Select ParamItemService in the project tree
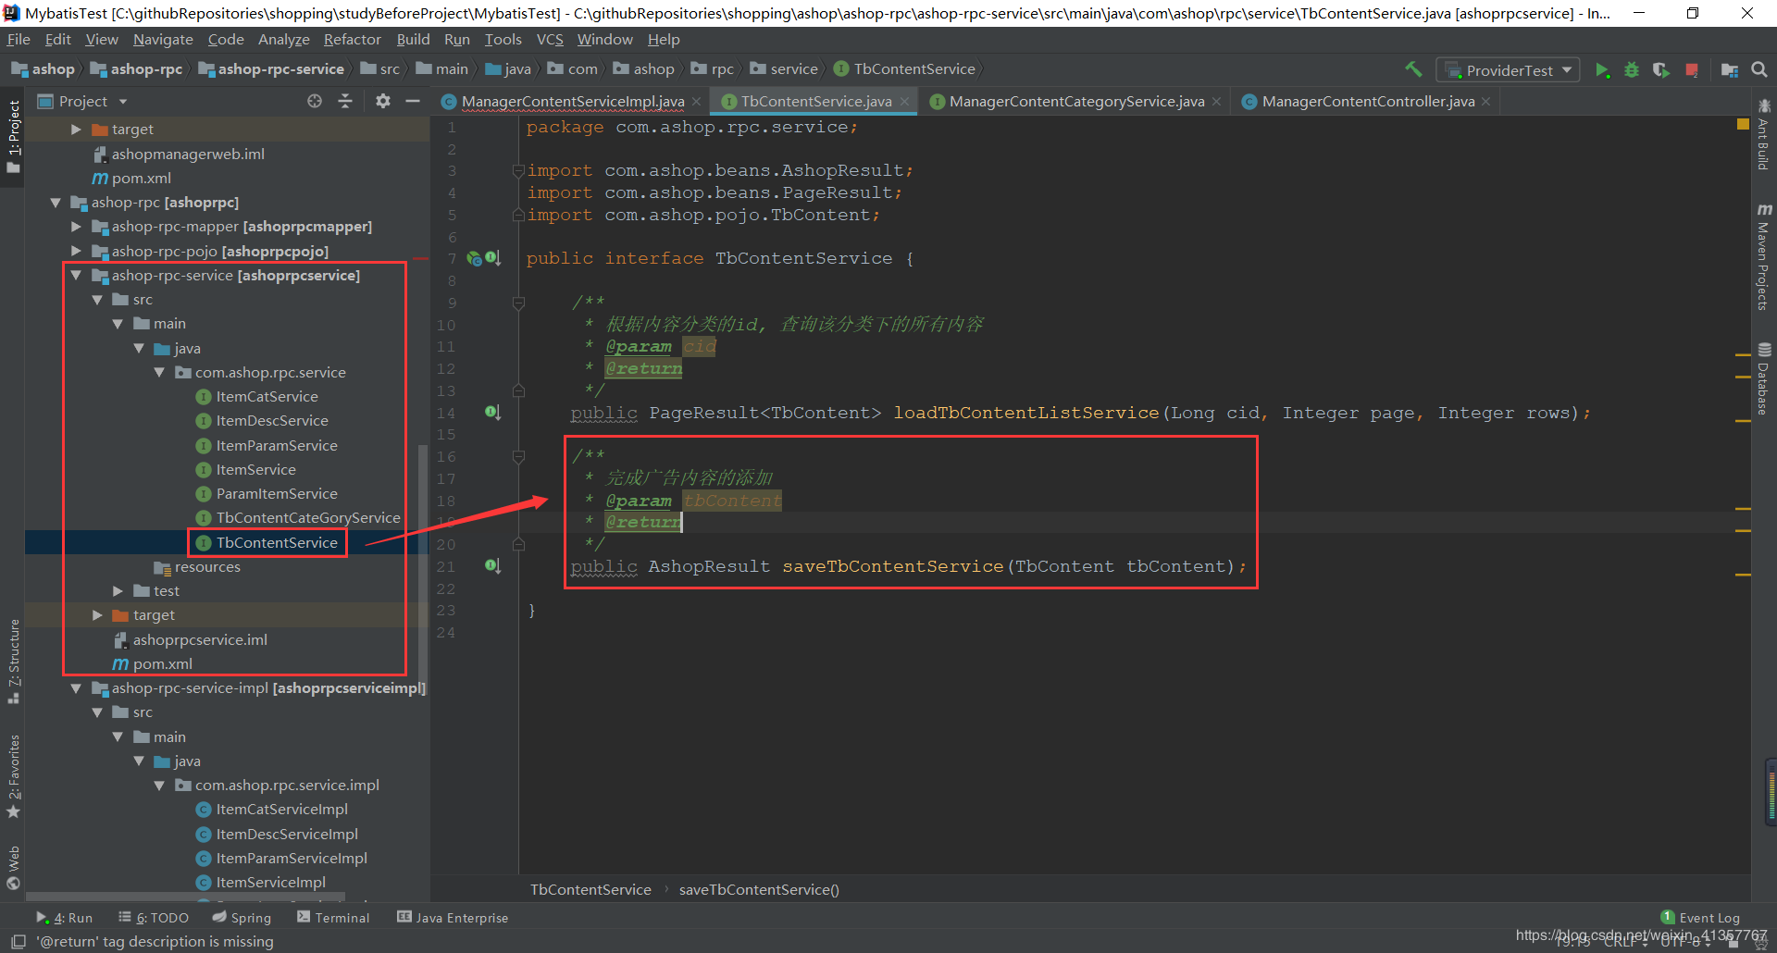The height and width of the screenshot is (953, 1777). click(x=277, y=493)
